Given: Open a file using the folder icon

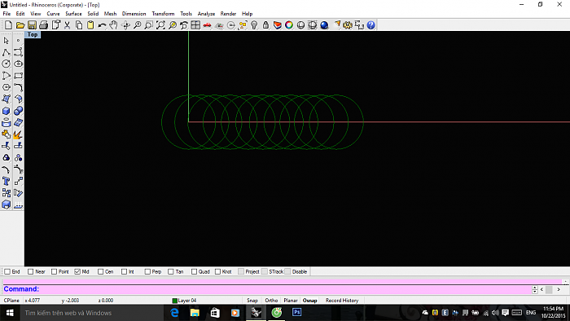Looking at the screenshot, I should (x=20, y=25).
